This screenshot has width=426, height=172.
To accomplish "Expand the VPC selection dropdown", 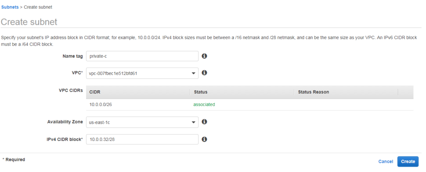I will point(142,73).
